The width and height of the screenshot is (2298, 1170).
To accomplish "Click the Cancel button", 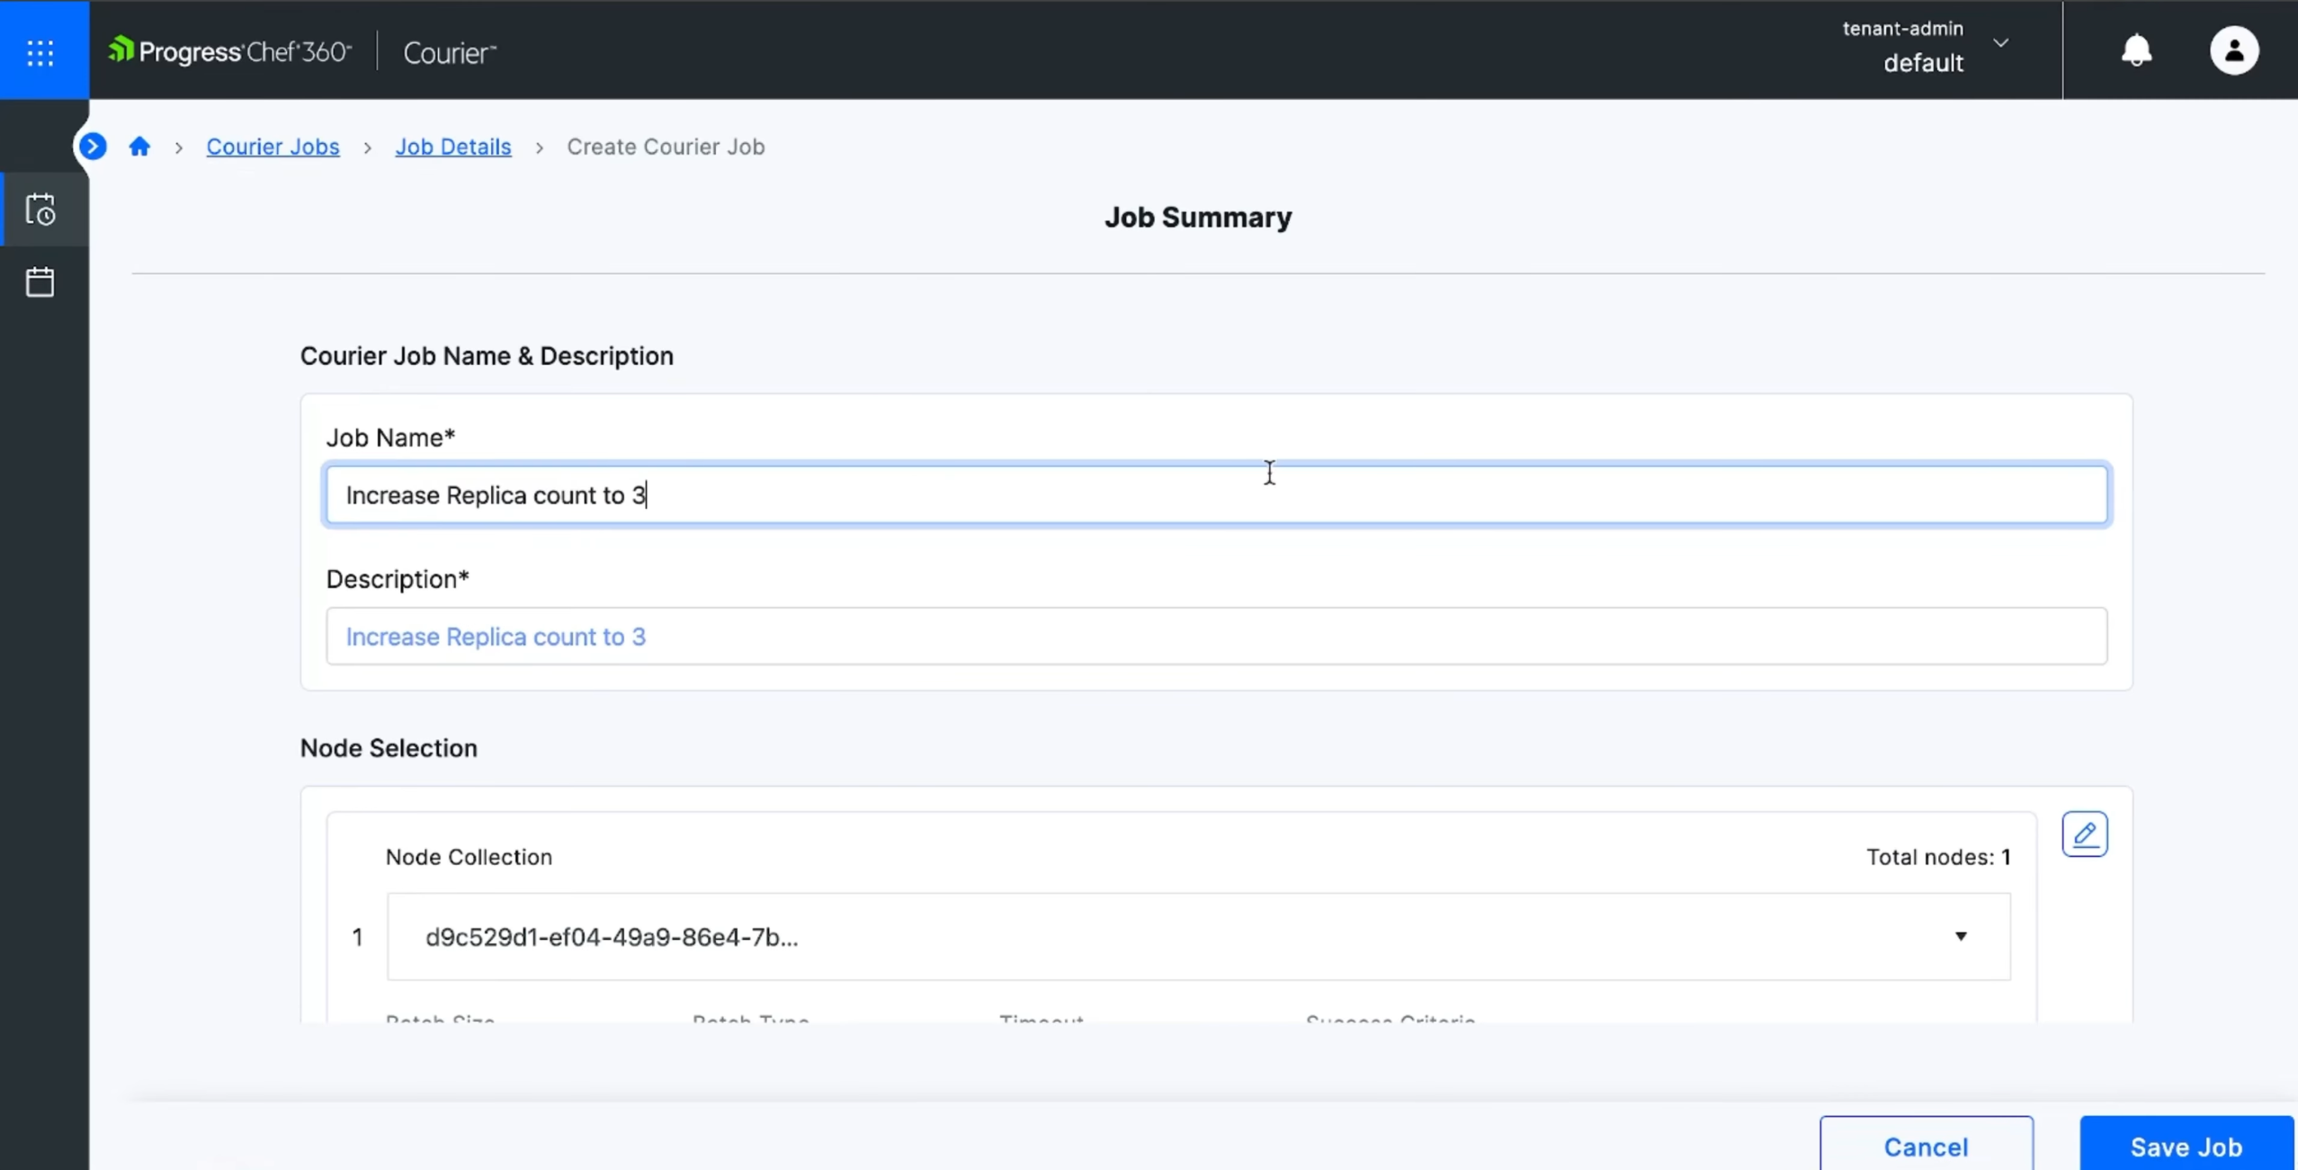I will [1926, 1147].
